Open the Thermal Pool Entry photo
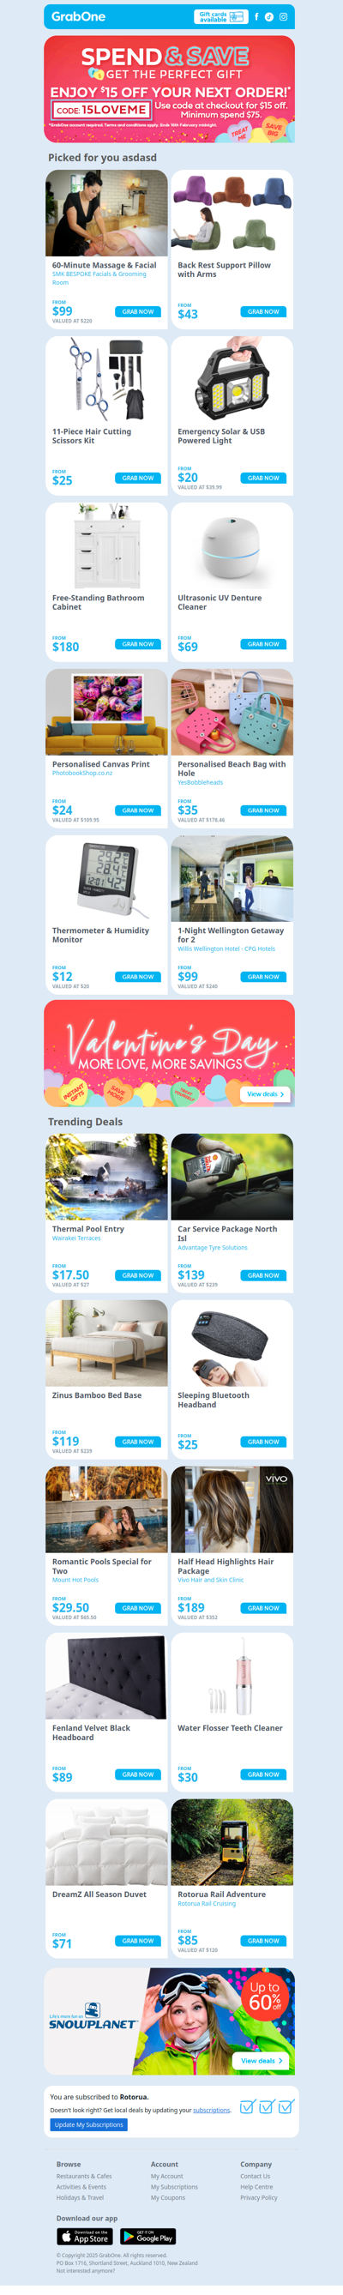Viewport: 343px width, 2295px height. (107, 1176)
